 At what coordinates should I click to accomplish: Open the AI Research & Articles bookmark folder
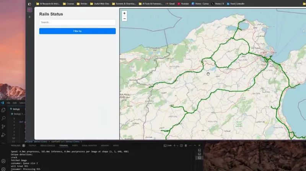tap(48, 4)
